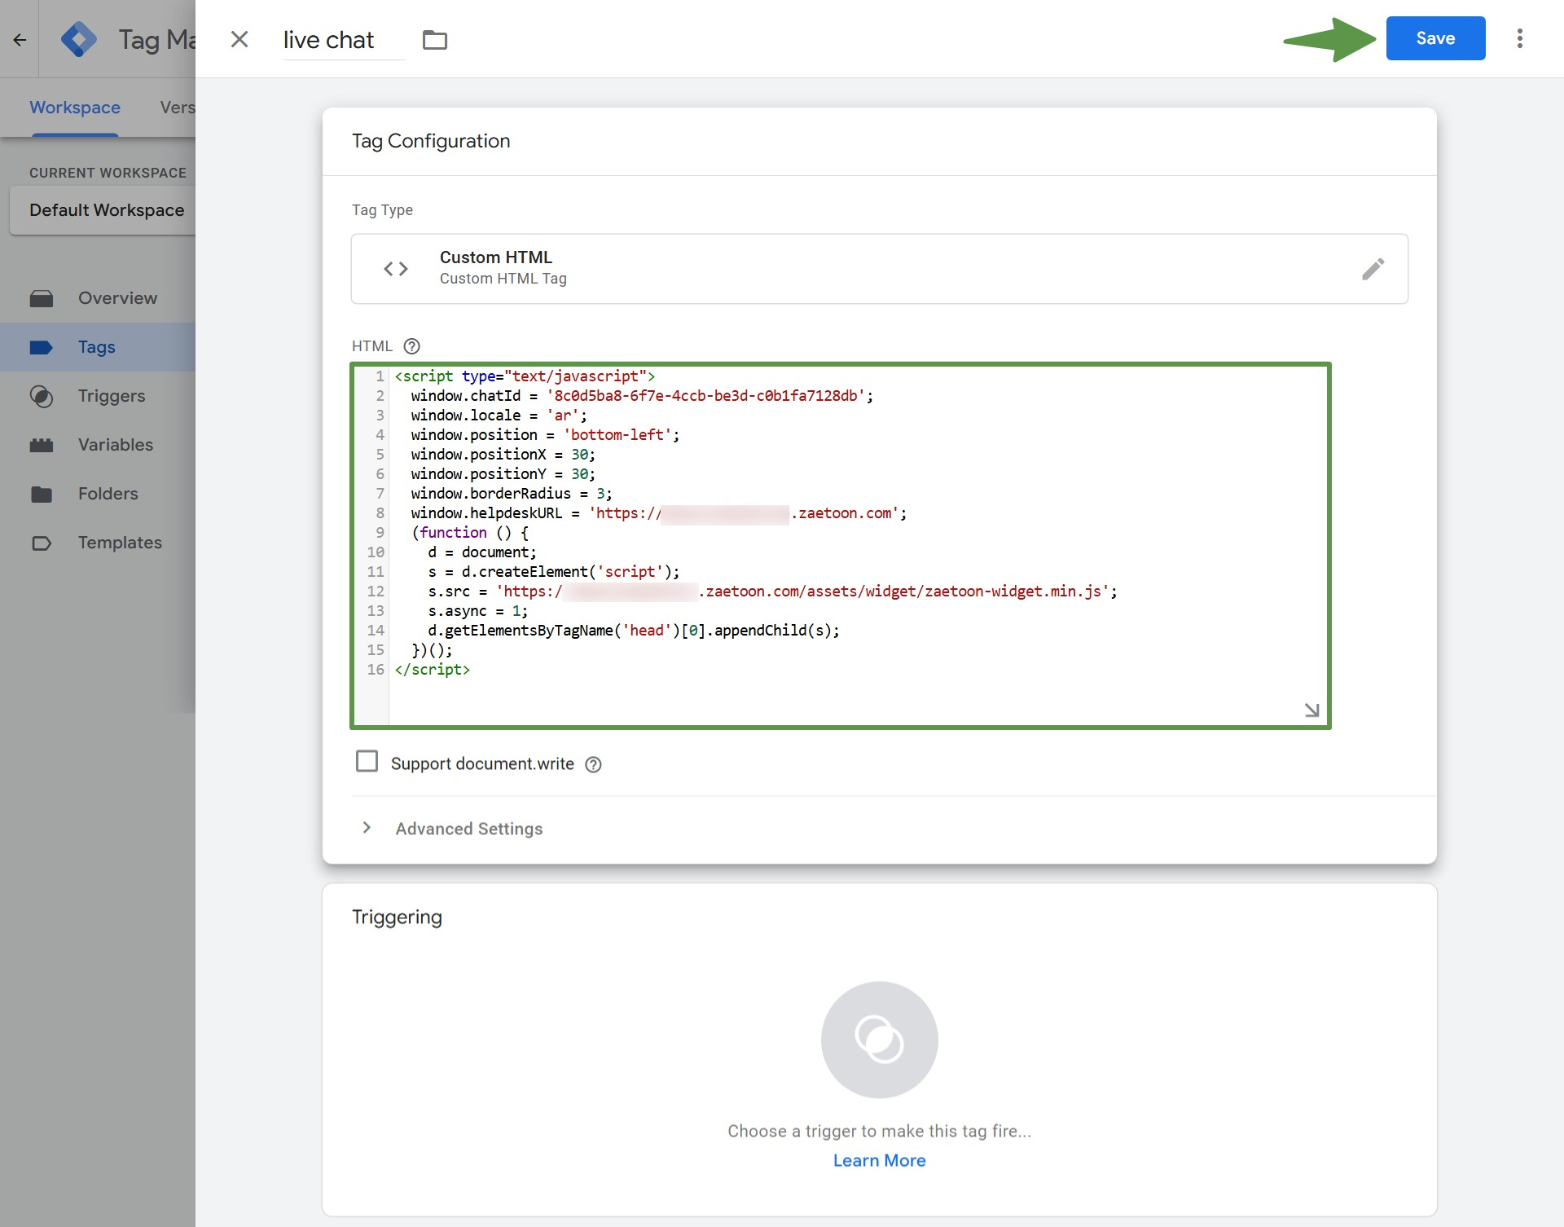The image size is (1564, 1227).
Task: Open the three-dot more options menu
Action: [x=1519, y=38]
